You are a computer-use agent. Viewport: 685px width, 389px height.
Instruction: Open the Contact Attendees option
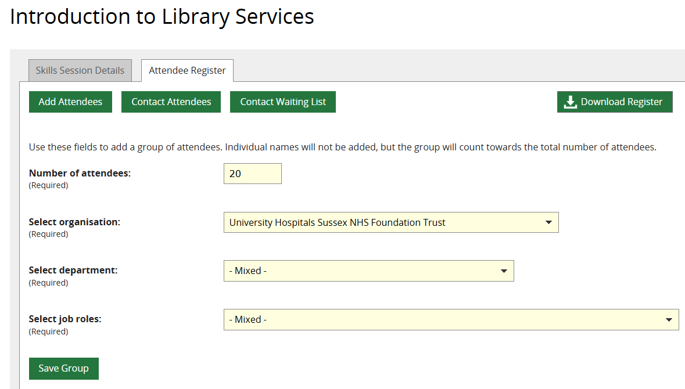pos(171,102)
